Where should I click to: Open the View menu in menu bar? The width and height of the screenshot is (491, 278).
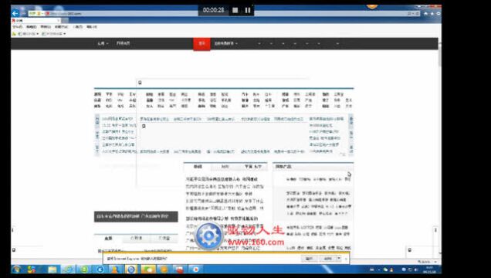coord(46,27)
